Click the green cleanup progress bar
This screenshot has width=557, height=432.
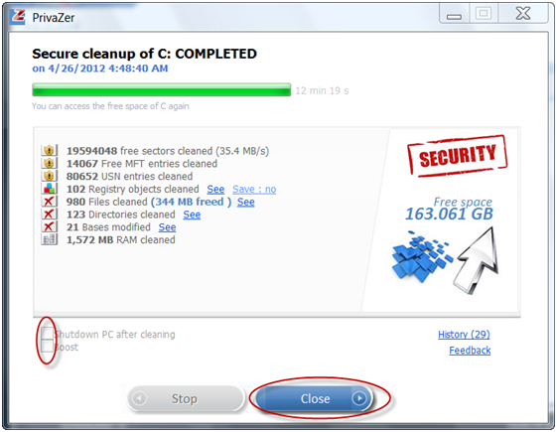click(x=162, y=90)
